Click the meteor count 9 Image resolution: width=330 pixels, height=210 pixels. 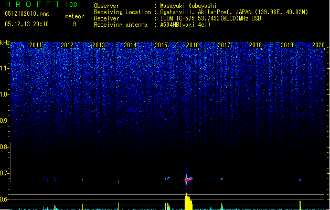pos(74,24)
